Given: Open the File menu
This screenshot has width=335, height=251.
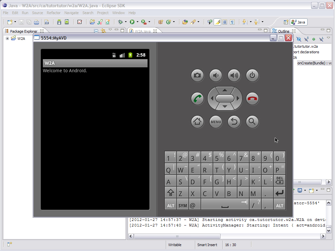Looking at the screenshot, I should tap(6, 13).
